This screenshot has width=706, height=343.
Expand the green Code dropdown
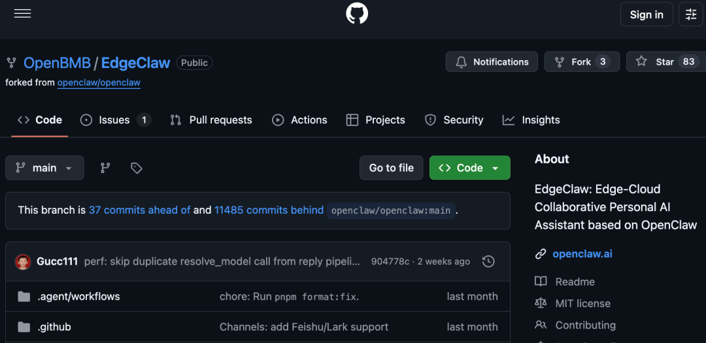(x=469, y=168)
